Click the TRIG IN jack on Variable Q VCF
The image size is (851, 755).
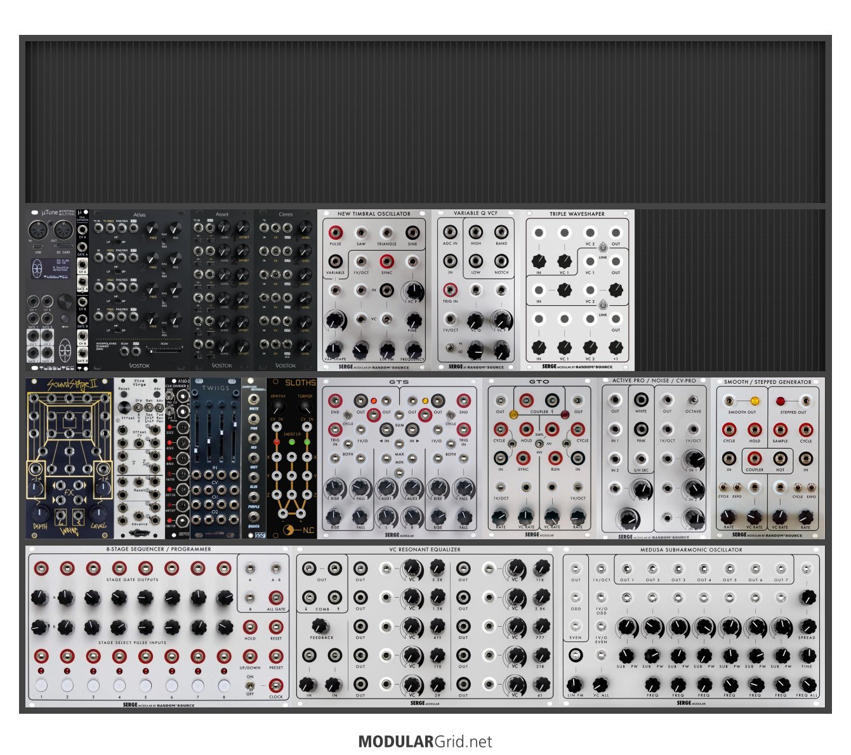click(450, 290)
